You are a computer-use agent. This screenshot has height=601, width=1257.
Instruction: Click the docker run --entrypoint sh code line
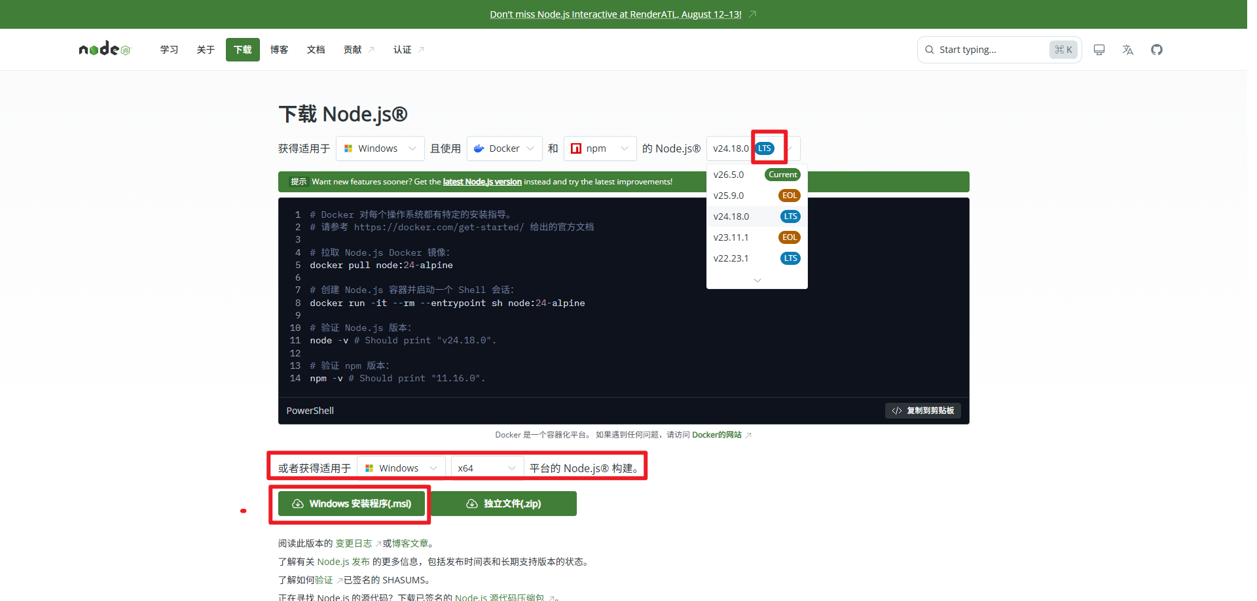[x=448, y=303]
